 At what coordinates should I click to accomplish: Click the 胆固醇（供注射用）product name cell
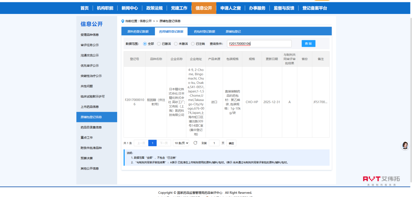[156, 102]
